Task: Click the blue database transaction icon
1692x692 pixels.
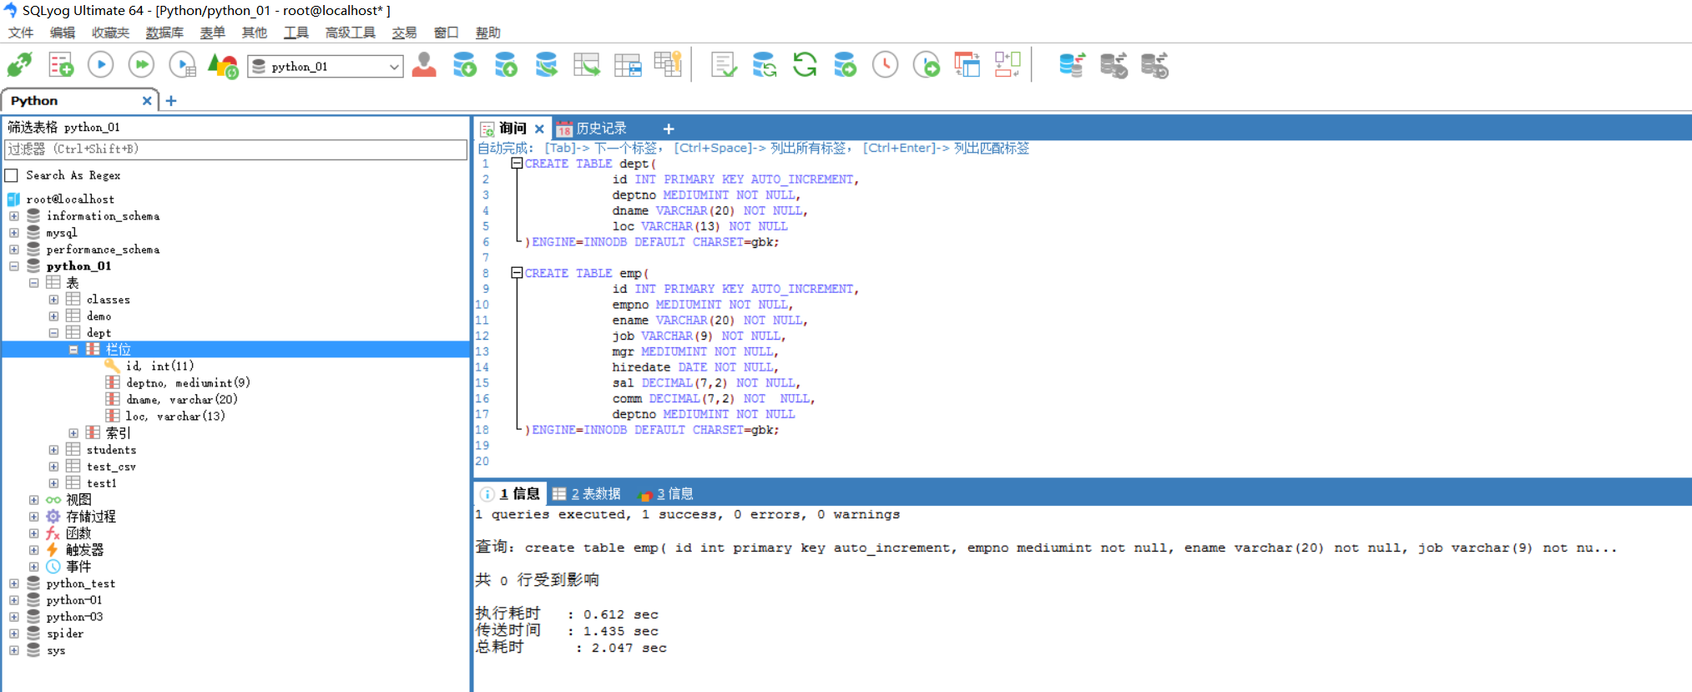Action: (x=1073, y=65)
